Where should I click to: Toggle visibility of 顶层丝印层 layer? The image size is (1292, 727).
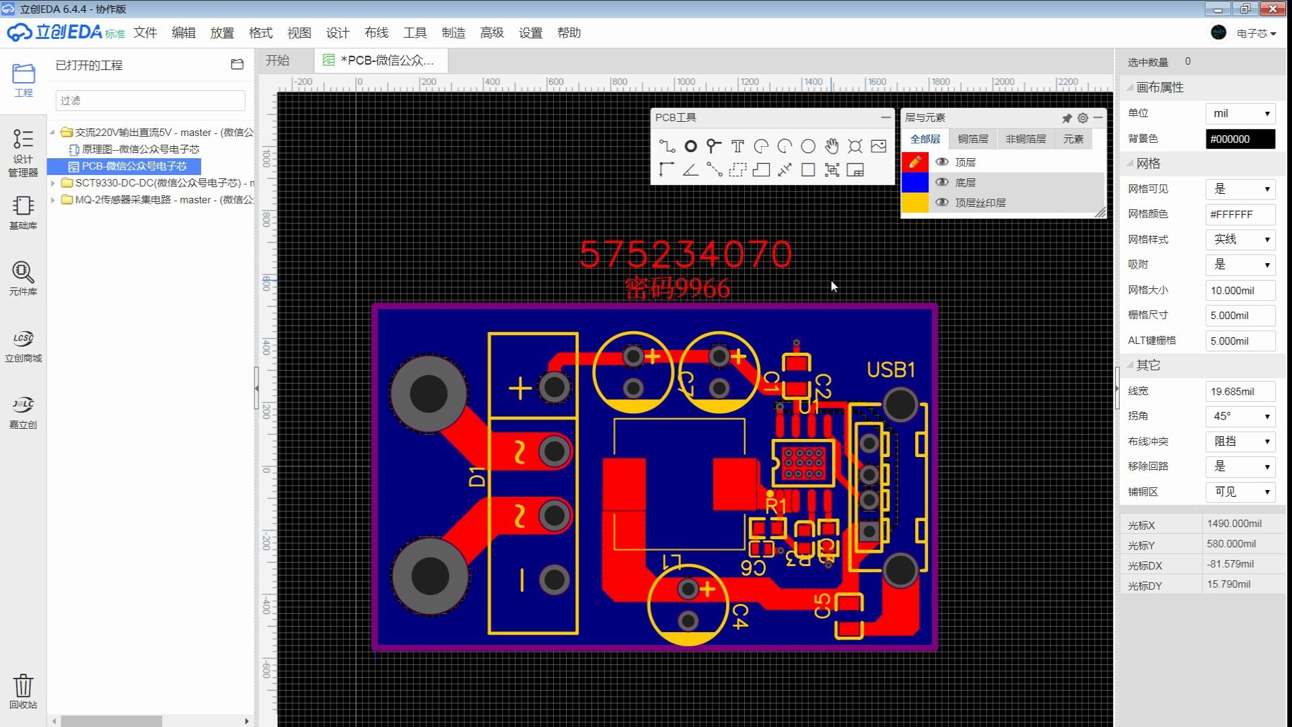pyautogui.click(x=942, y=203)
